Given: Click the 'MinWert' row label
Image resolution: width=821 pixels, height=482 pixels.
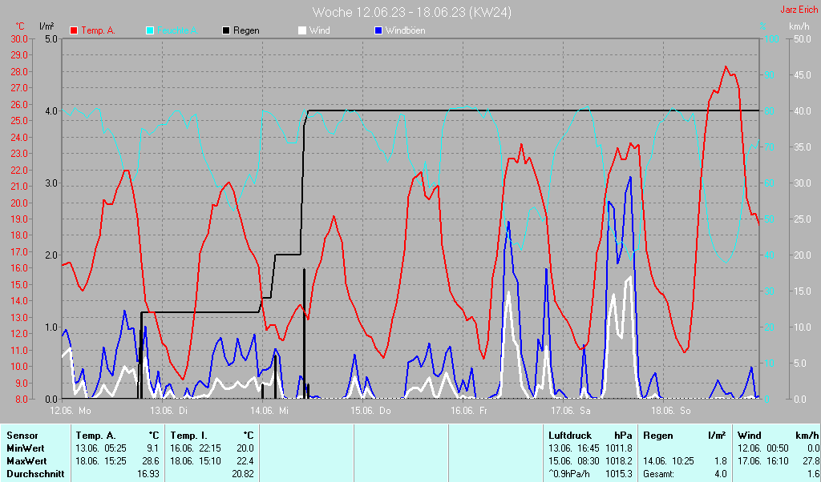Looking at the screenshot, I should click(25, 448).
